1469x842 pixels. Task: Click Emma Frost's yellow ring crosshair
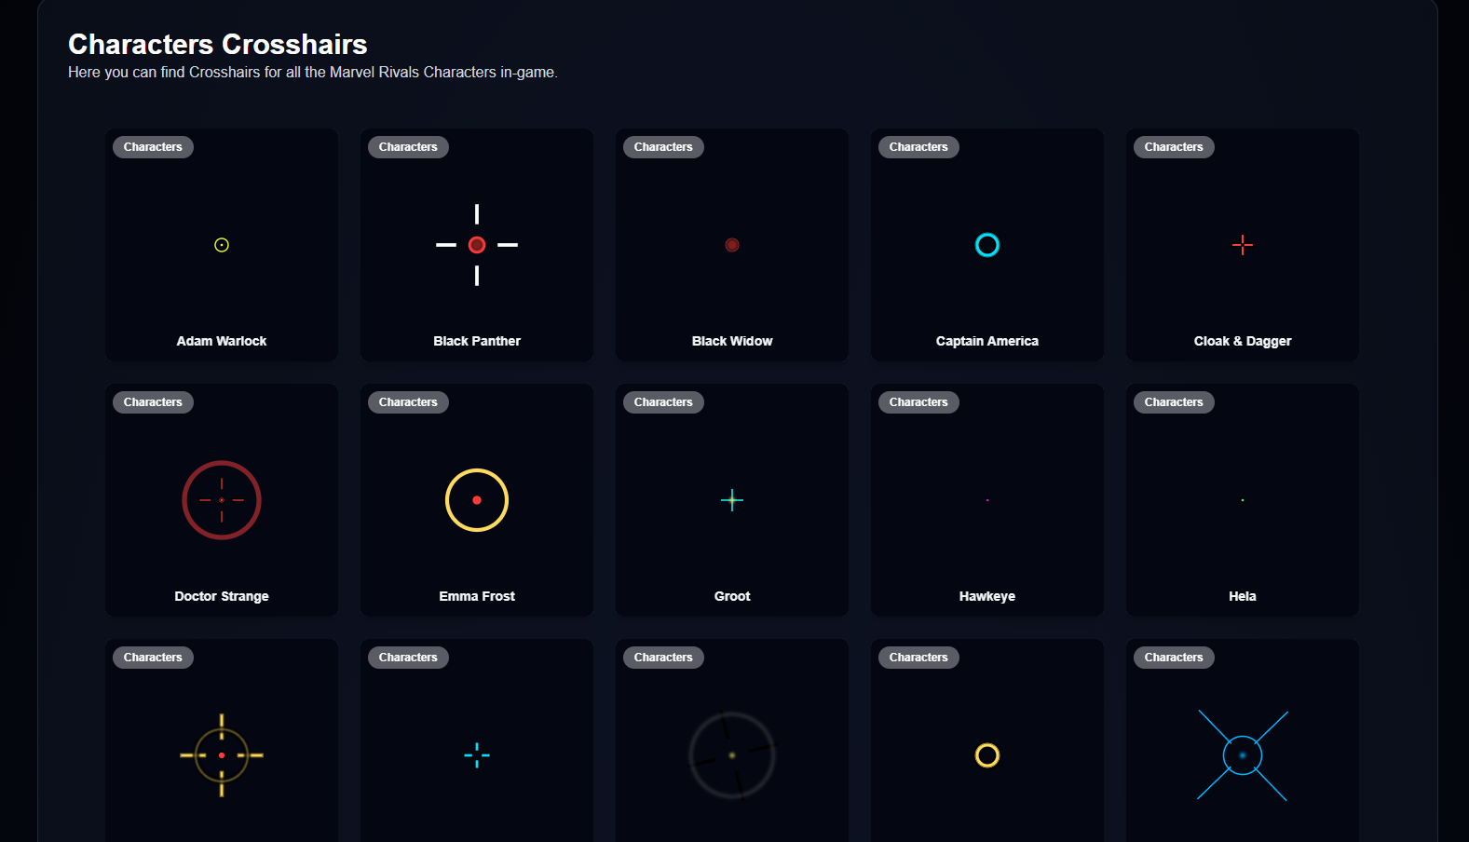point(477,500)
